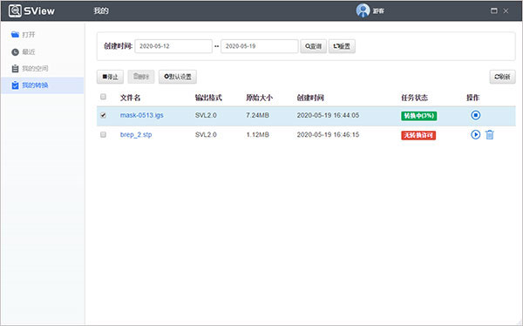Click the 任务状态 column header
The image size is (523, 326).
414,98
